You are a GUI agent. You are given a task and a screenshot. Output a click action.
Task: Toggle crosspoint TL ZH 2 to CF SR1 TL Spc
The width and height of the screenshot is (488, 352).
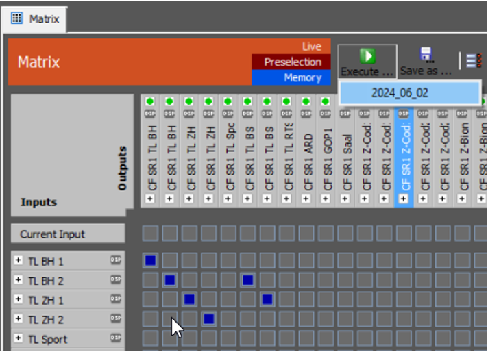(x=228, y=318)
